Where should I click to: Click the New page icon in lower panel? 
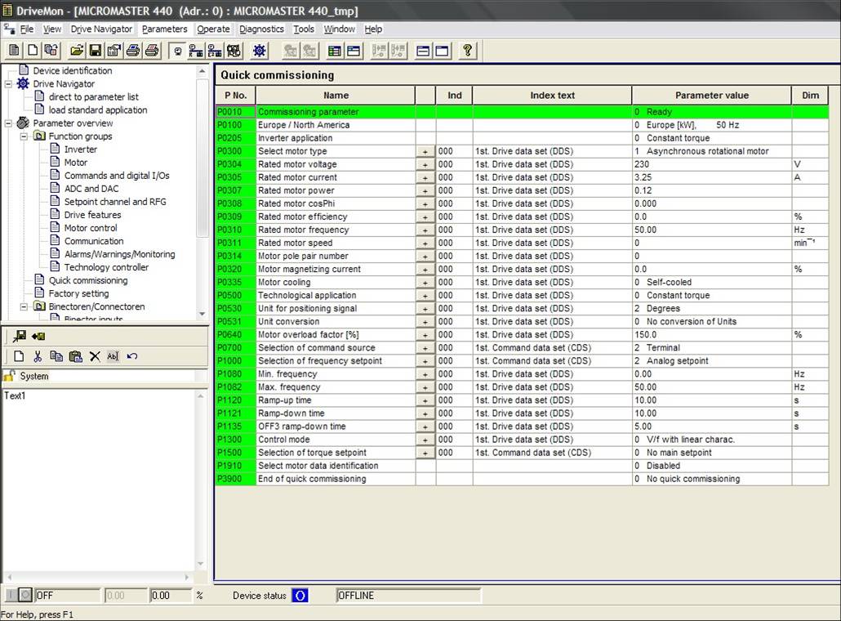19,356
